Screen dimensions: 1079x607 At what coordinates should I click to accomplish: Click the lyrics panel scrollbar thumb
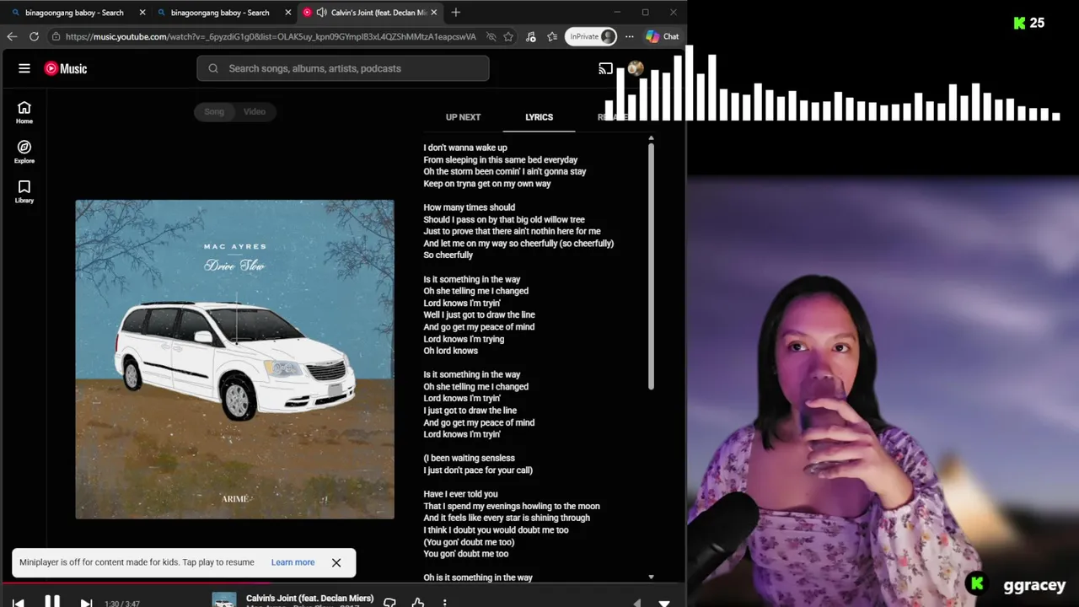point(651,266)
